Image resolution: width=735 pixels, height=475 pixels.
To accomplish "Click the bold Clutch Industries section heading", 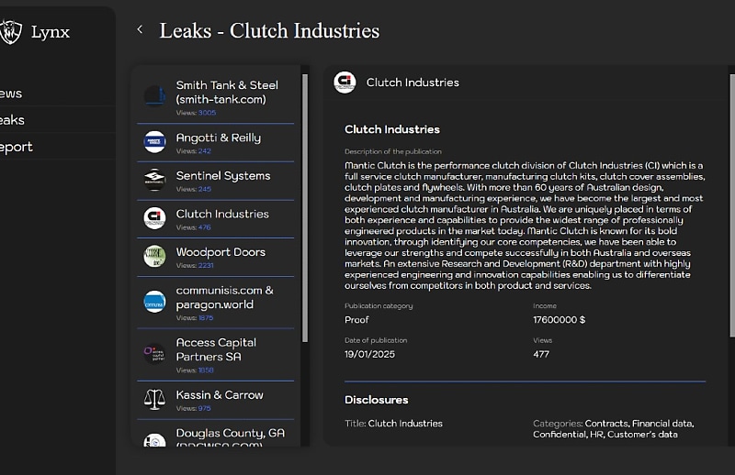I will [392, 129].
